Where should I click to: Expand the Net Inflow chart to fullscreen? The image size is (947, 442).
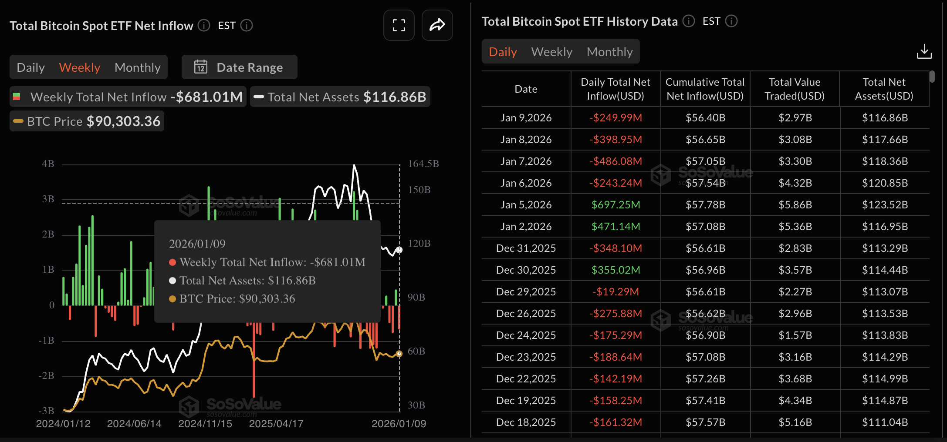tap(398, 25)
